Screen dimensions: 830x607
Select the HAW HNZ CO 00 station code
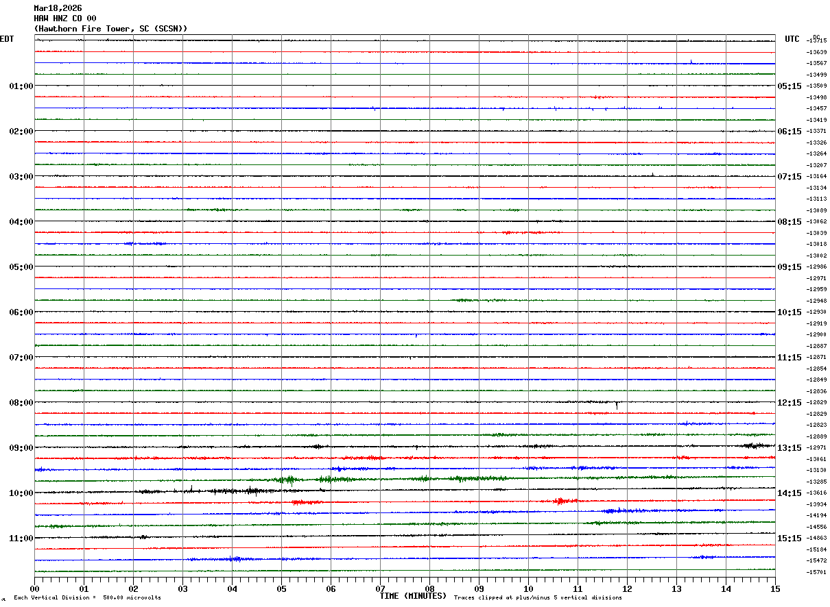65,18
